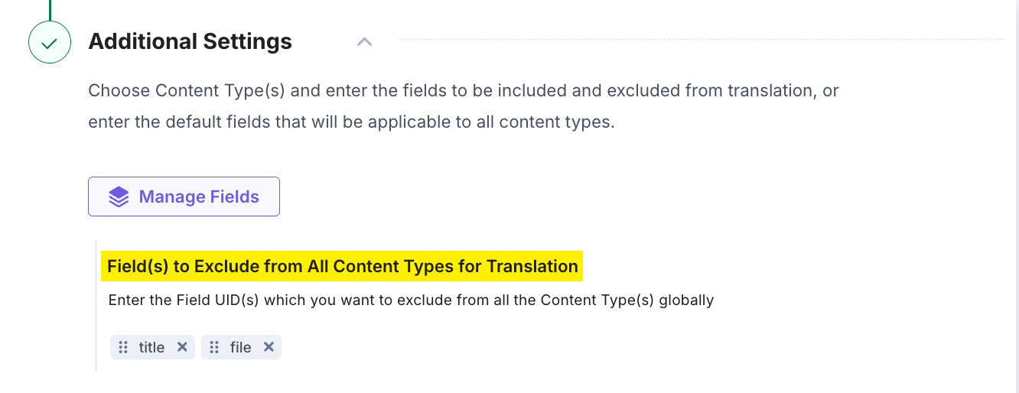
Task: Click the Additional Settings heading
Action: point(190,41)
